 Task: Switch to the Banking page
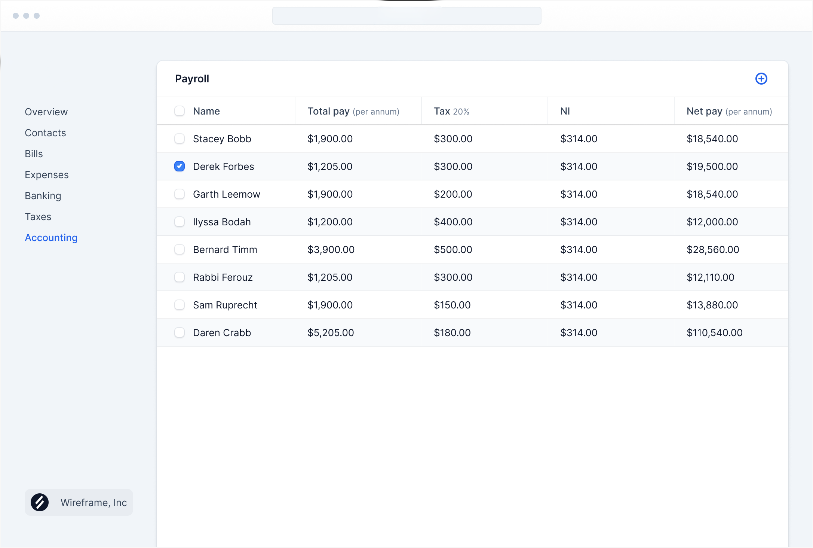(x=43, y=196)
